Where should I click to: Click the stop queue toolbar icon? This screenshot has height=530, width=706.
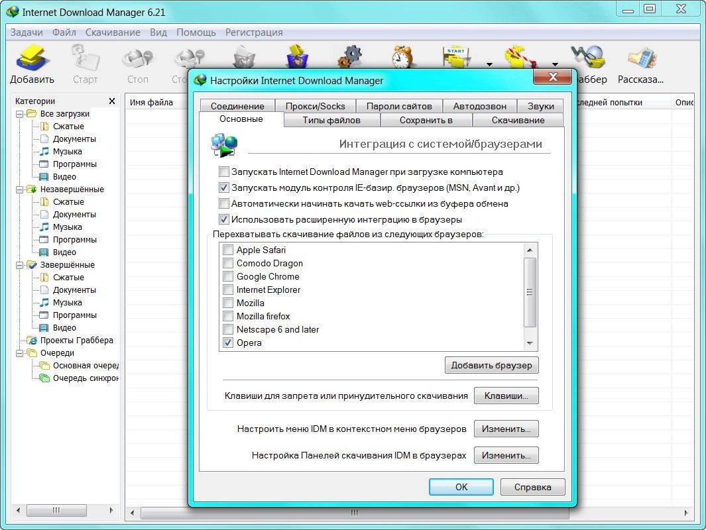pyautogui.click(x=520, y=56)
